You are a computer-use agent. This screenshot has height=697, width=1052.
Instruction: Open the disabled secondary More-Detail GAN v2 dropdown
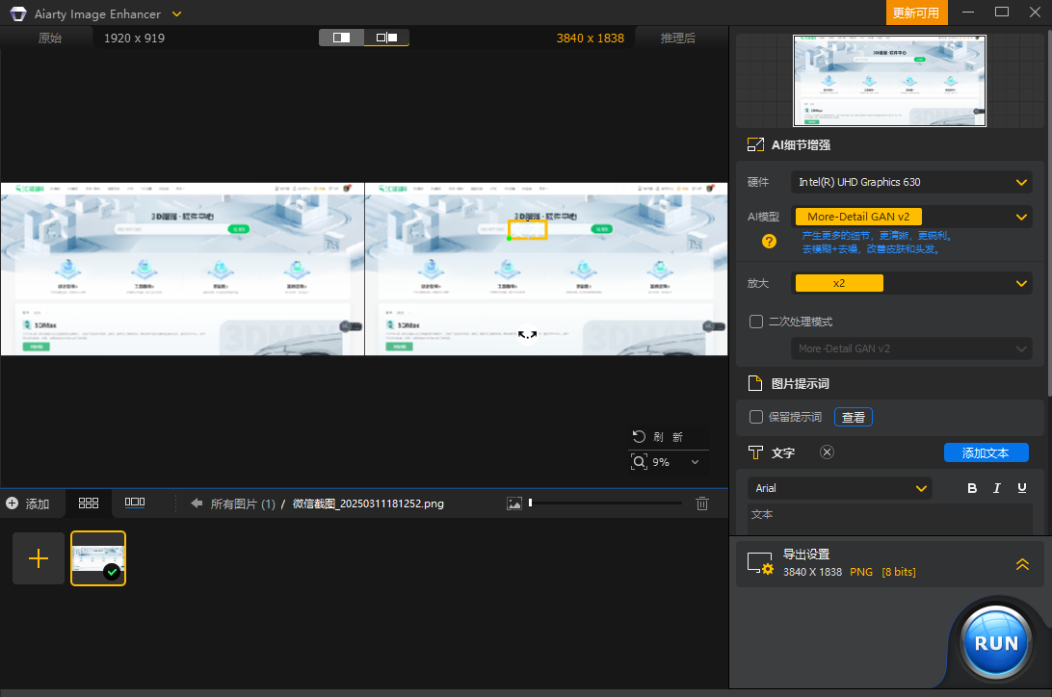pos(911,348)
